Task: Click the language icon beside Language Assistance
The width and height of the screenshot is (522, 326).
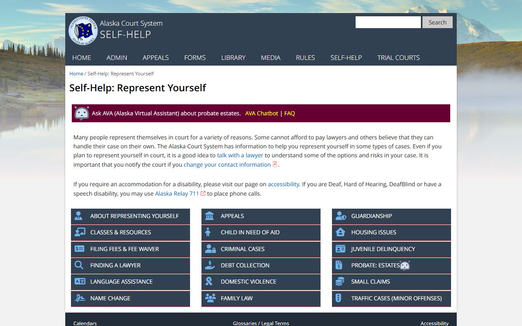Action: tap(80, 282)
